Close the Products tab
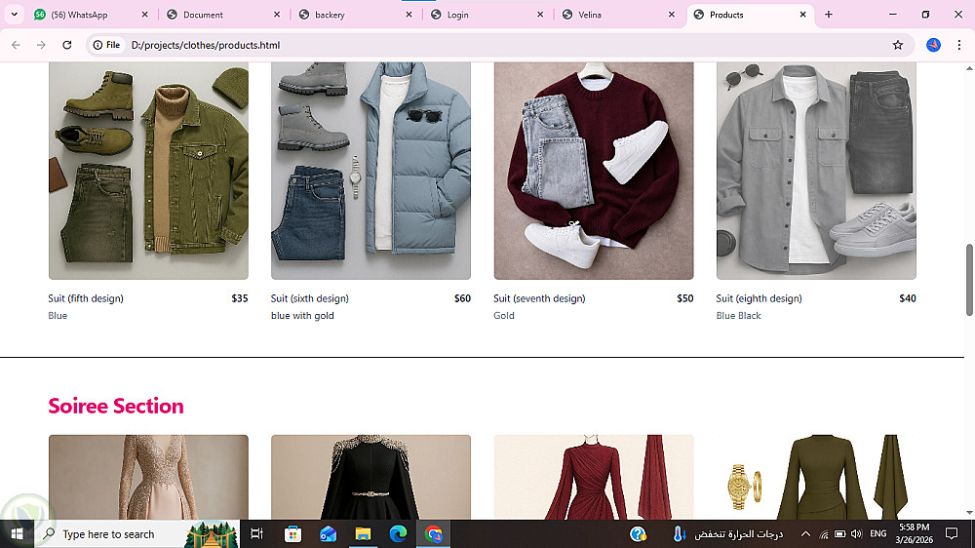 (802, 15)
